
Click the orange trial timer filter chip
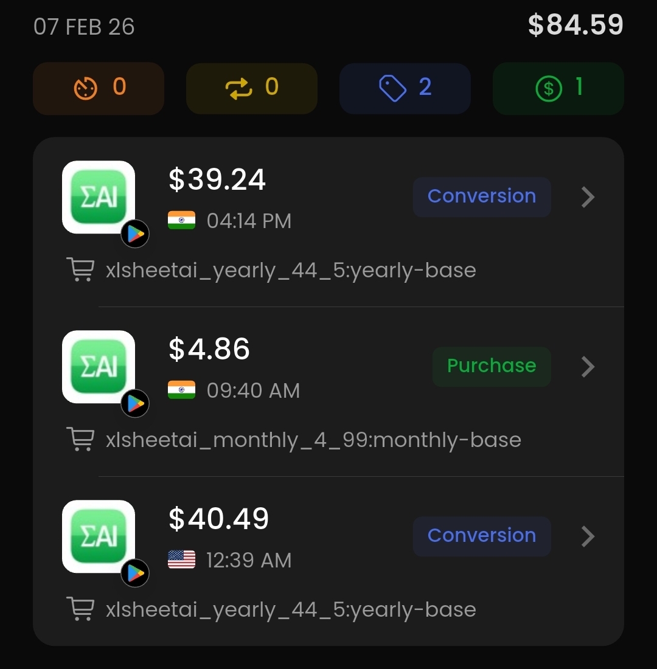(x=99, y=88)
